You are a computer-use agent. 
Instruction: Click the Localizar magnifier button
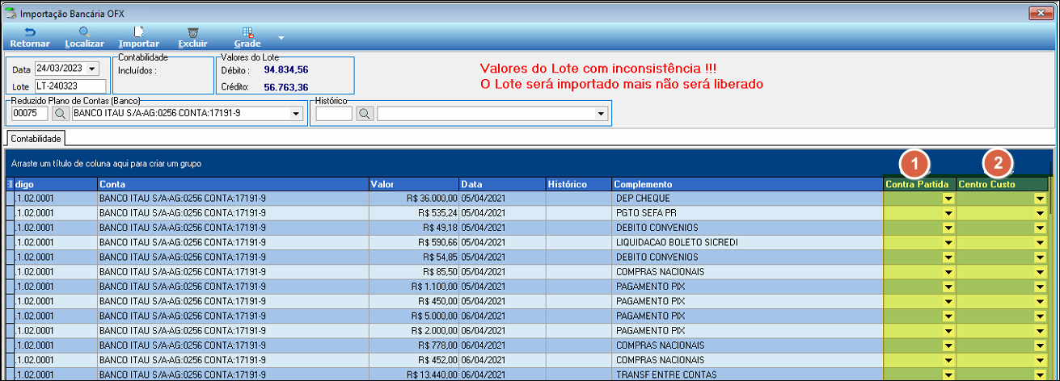click(x=84, y=37)
